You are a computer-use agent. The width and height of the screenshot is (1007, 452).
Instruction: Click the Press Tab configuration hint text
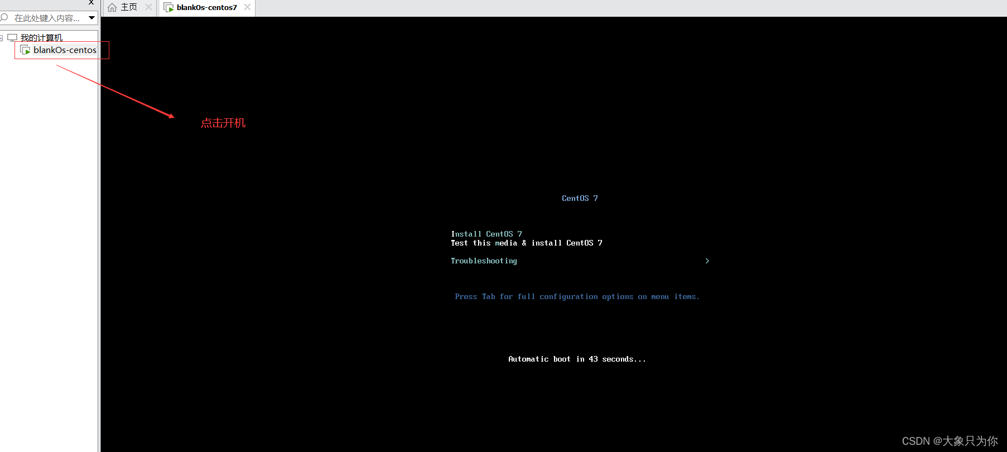[577, 296]
